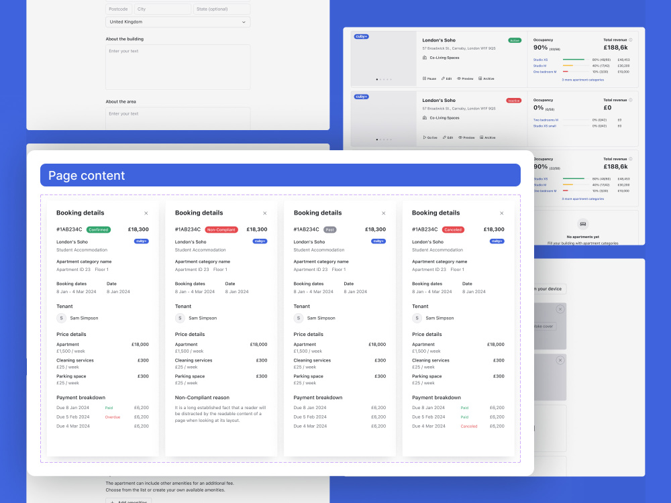Open tenant avatar in Non-Compliant booking card
This screenshot has width=671, height=503.
pos(180,318)
